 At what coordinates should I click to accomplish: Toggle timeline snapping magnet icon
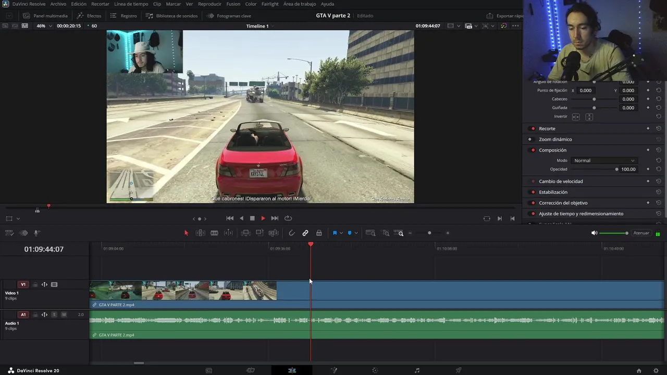coord(291,233)
